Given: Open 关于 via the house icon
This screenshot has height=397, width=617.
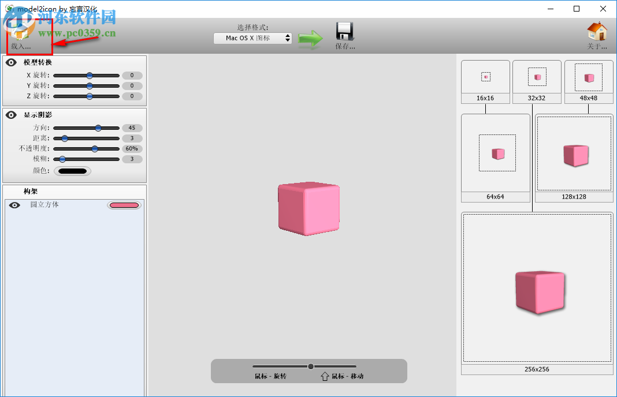Looking at the screenshot, I should pyautogui.click(x=597, y=32).
